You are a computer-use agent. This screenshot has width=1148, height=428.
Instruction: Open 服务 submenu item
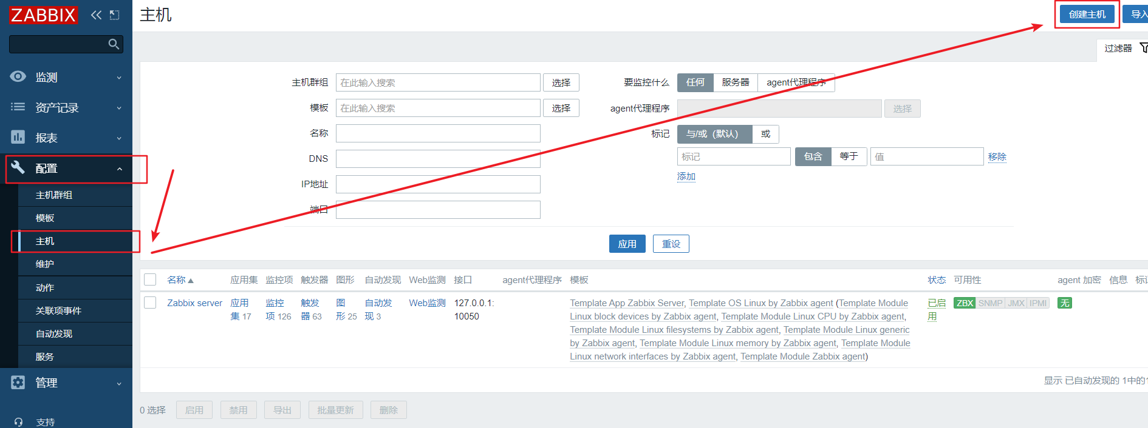tap(75, 356)
